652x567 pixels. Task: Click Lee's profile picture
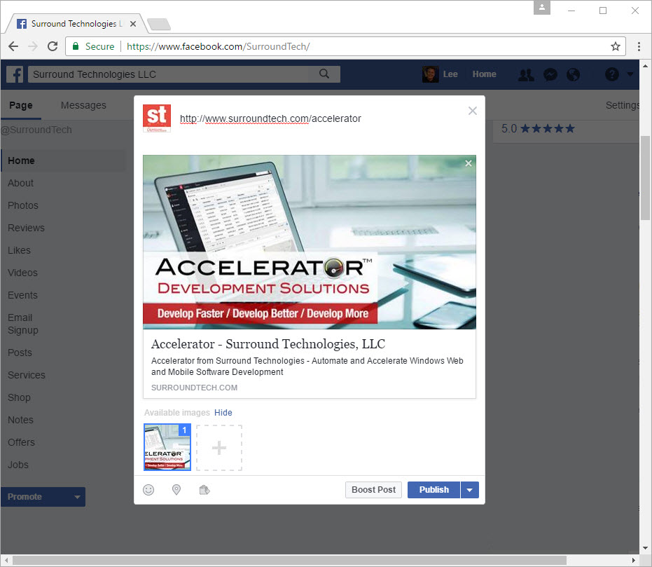coord(431,74)
